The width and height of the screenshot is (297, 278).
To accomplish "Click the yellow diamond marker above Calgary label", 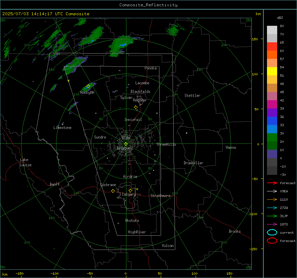I will click(130, 190).
